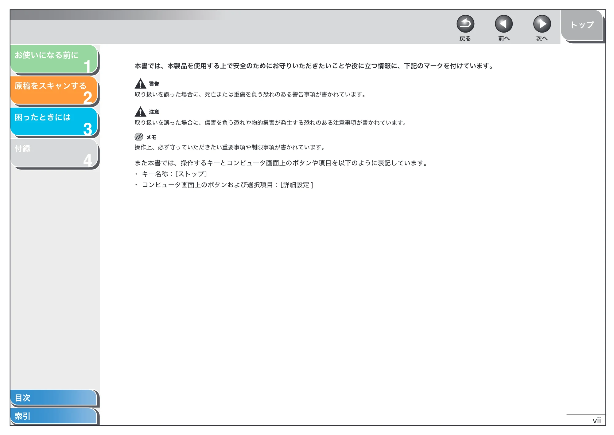Viewport: 614px width, 435px height.
Task: Click the メモ pencil note icon
Action: point(139,137)
